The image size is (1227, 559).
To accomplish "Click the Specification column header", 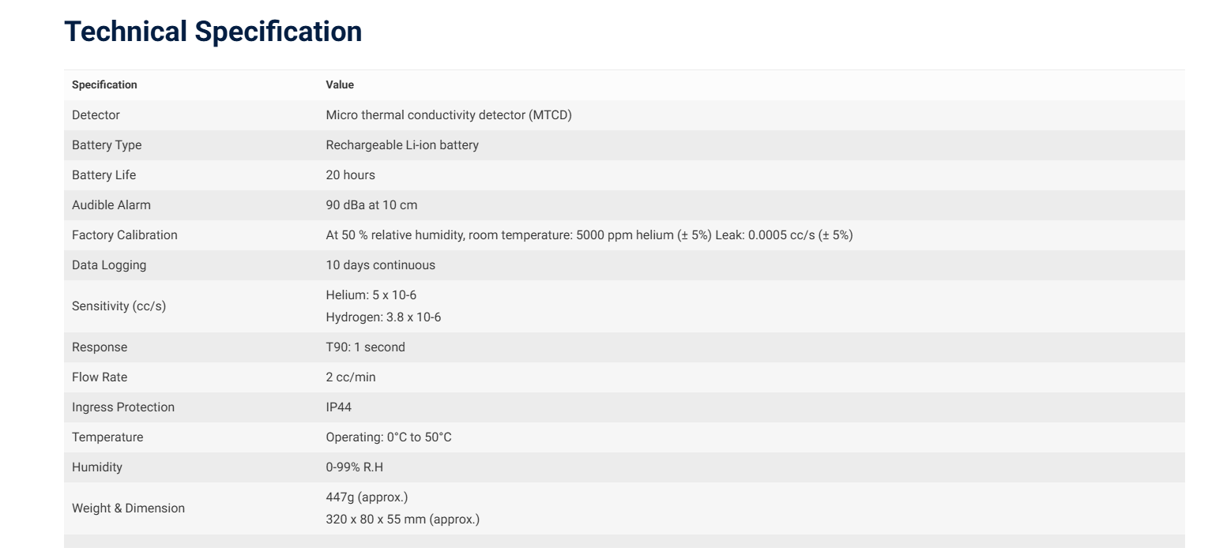I will (104, 84).
